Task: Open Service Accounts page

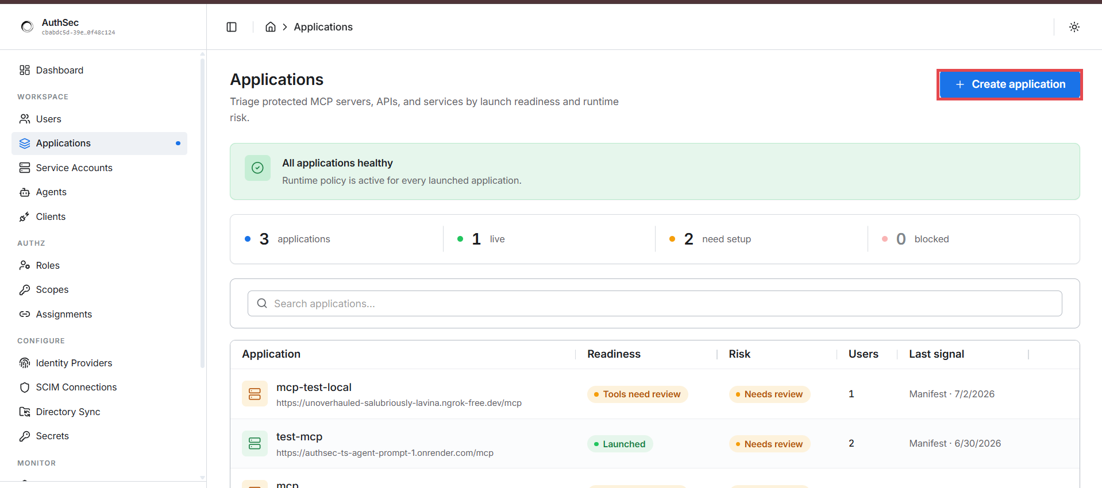Action: click(99, 168)
